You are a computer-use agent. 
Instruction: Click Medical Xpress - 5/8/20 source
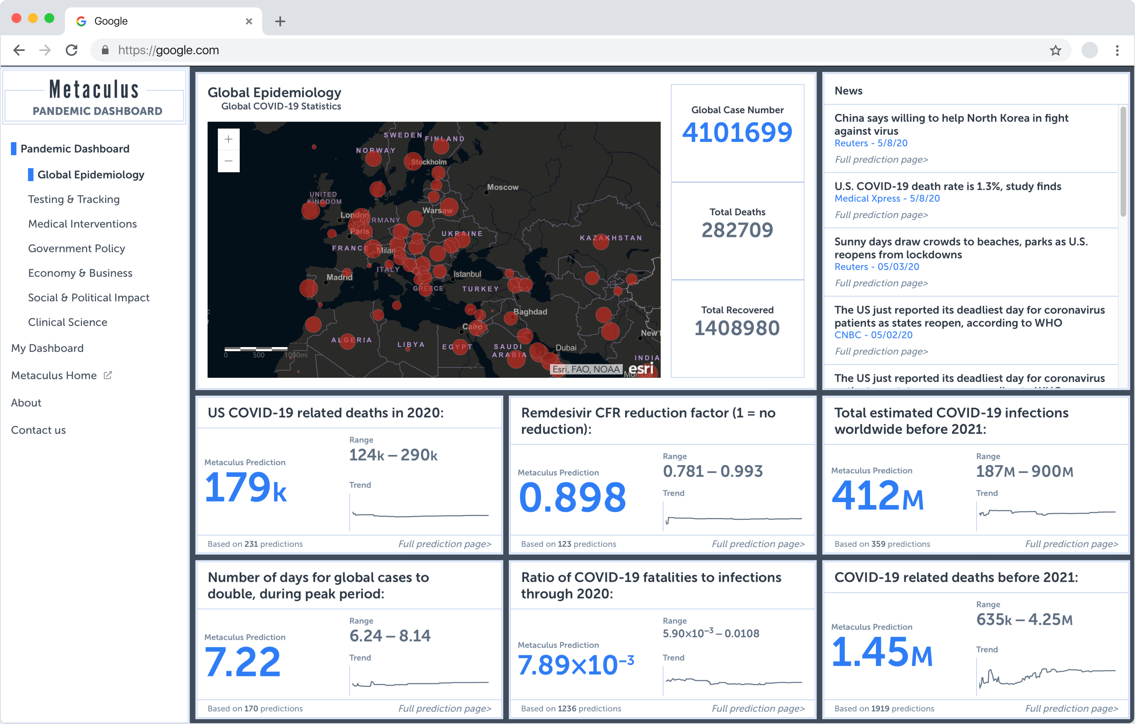(x=887, y=198)
